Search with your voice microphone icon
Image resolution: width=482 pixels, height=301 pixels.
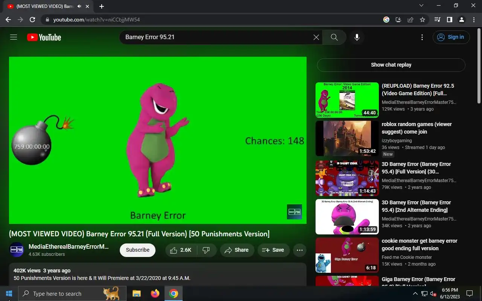click(x=357, y=37)
